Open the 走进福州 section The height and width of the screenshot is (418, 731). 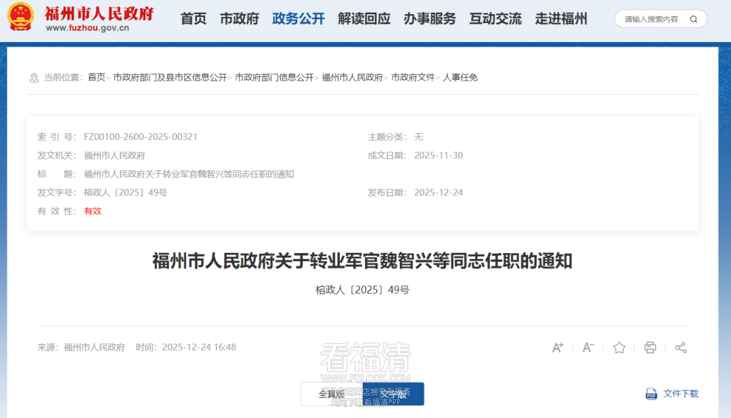tap(560, 19)
